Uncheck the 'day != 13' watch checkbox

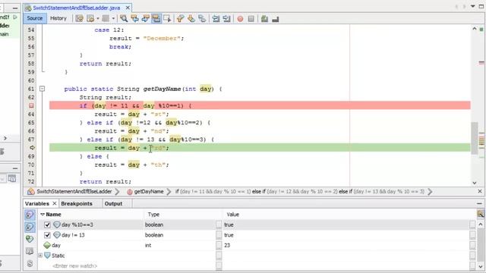[x=47, y=235]
